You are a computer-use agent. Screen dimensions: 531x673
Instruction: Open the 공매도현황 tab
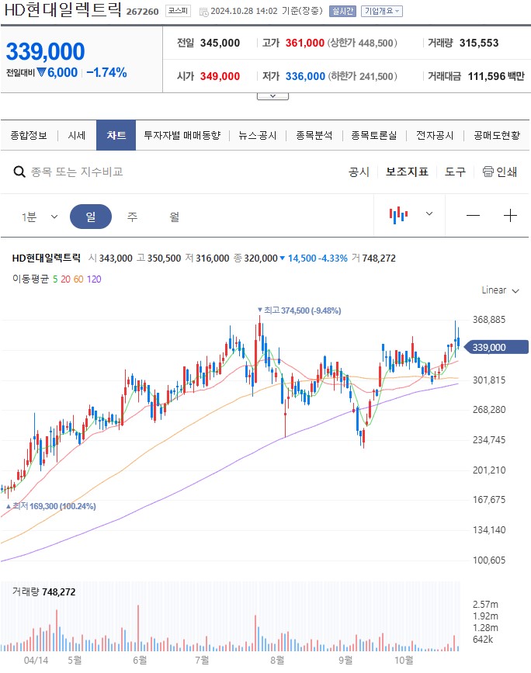(x=497, y=136)
